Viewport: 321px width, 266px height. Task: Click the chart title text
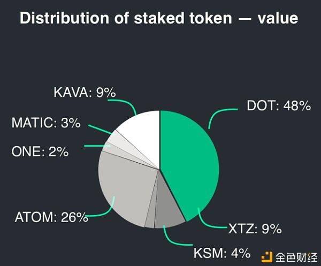pos(159,18)
